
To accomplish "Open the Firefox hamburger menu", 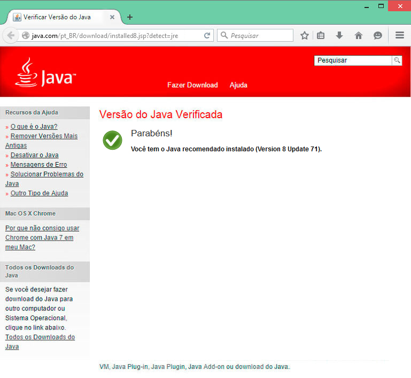I will 399,35.
